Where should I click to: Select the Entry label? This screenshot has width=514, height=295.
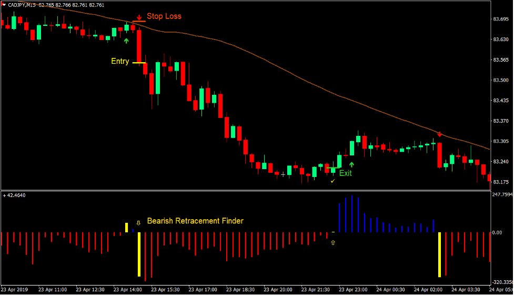coord(120,61)
